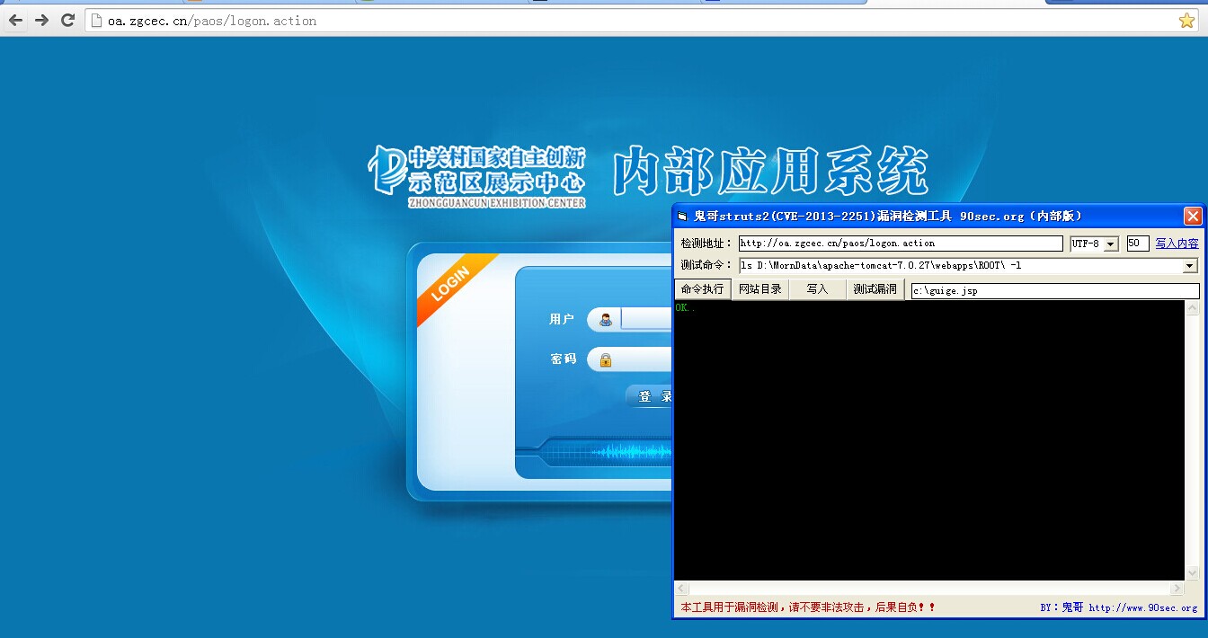Click the red warning text in status bar
1208x638 pixels.
tap(808, 607)
